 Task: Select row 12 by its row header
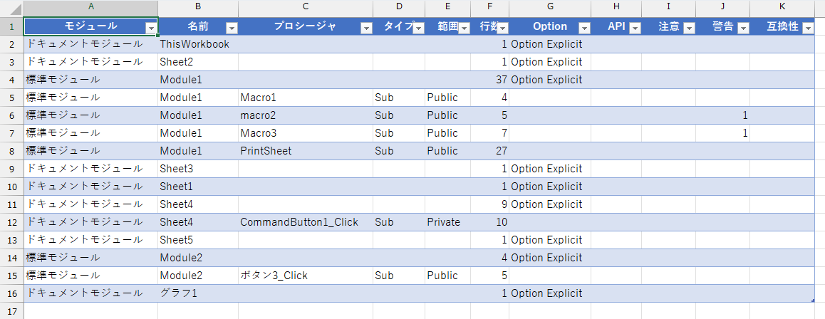coord(11,222)
